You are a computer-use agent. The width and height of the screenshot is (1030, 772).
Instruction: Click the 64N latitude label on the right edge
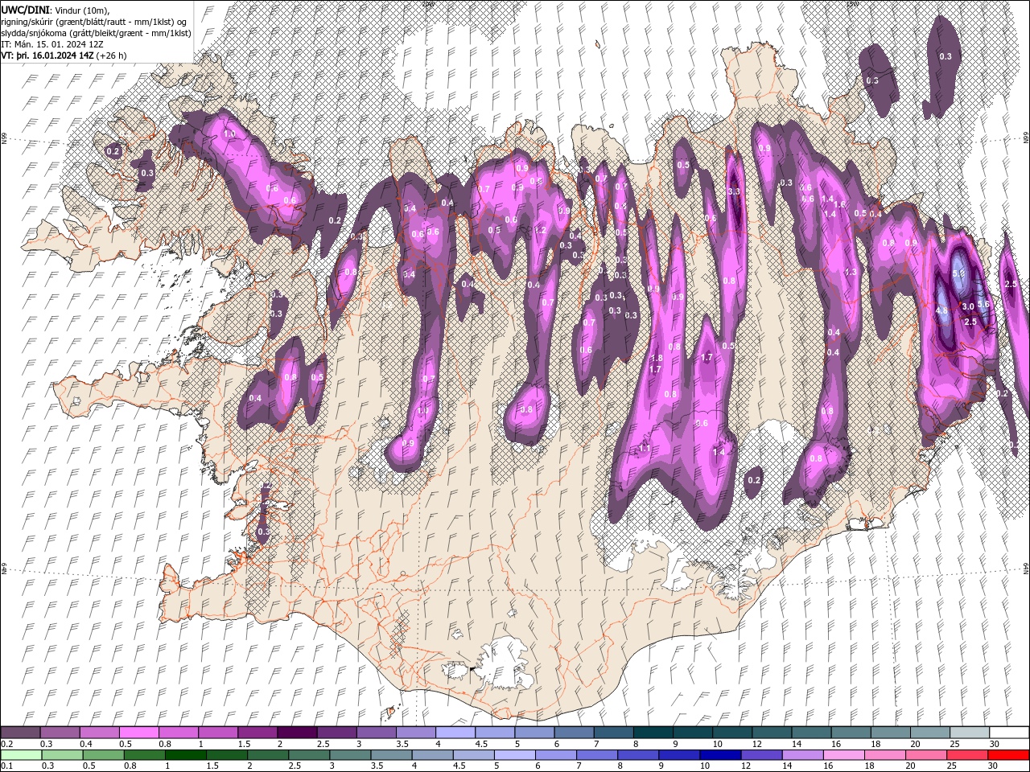coord(1025,569)
